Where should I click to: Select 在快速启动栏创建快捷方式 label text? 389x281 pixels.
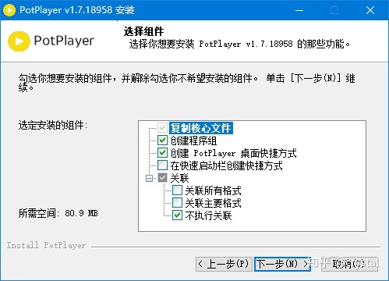tap(226, 165)
